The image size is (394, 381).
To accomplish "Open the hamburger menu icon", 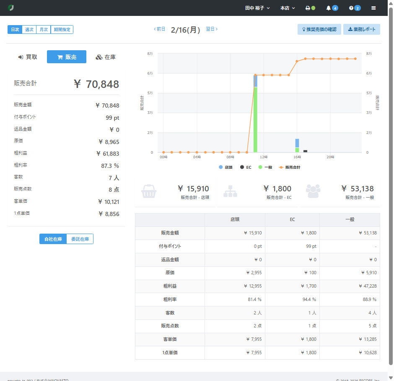I will pyautogui.click(x=373, y=8).
